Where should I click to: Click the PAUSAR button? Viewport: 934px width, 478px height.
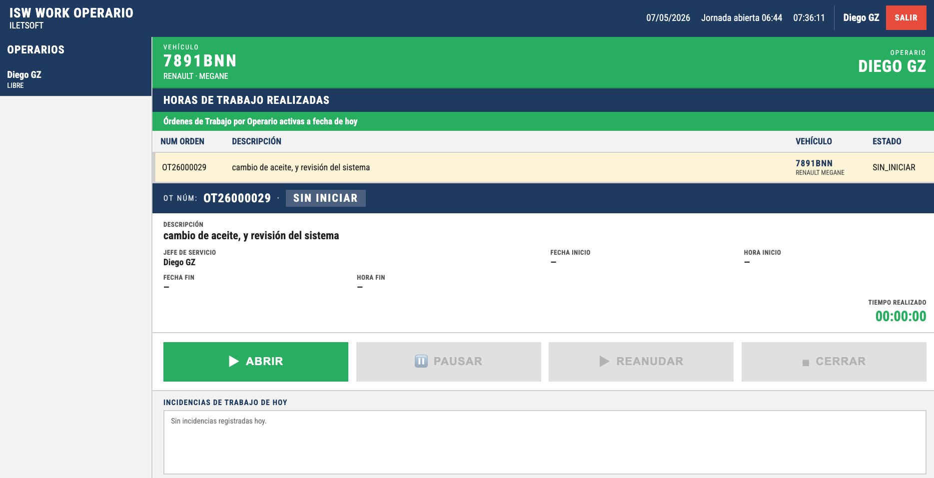pos(448,362)
